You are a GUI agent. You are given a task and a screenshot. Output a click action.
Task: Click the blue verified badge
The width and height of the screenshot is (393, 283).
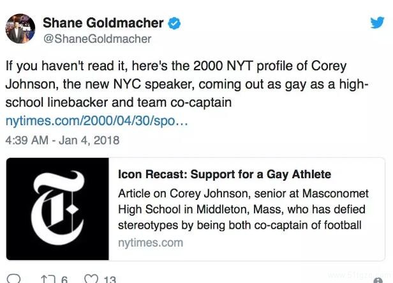(x=174, y=22)
